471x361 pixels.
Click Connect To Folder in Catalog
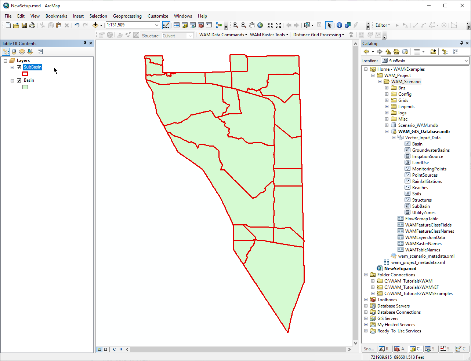tap(433, 52)
